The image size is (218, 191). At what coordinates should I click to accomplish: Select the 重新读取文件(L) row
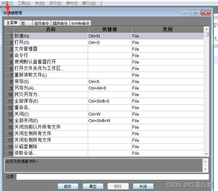104,75
